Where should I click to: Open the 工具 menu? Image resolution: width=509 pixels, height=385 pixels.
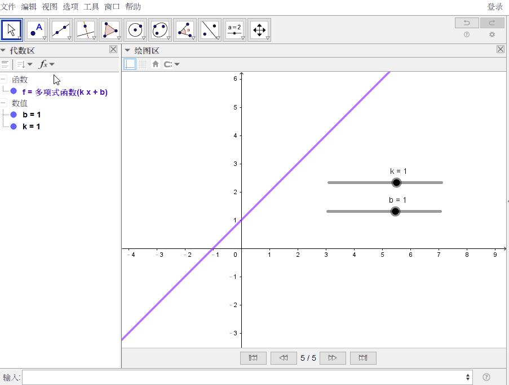91,7
